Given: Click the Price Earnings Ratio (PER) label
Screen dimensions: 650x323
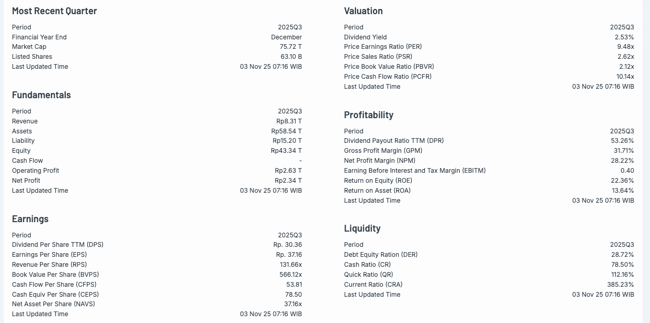Looking at the screenshot, I should (x=383, y=47).
